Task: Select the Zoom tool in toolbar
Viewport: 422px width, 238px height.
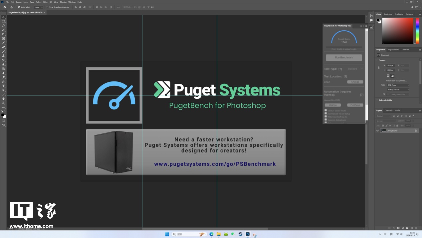Action: tap(4, 103)
